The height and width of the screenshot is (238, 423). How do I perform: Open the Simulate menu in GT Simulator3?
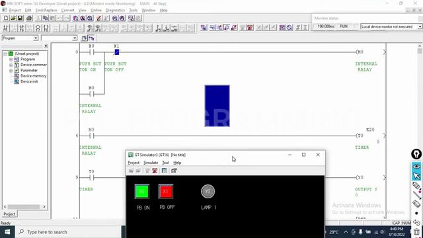[151, 163]
